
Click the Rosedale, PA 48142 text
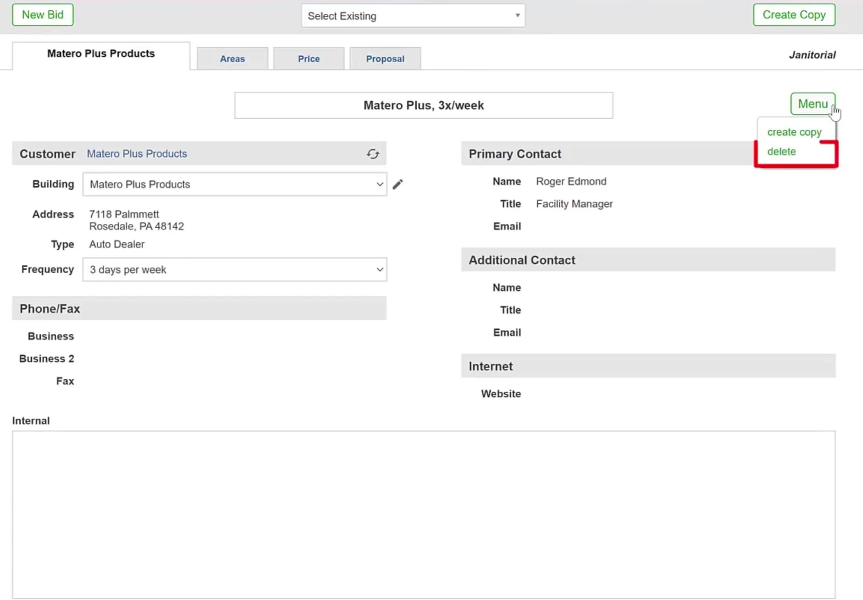(x=136, y=227)
